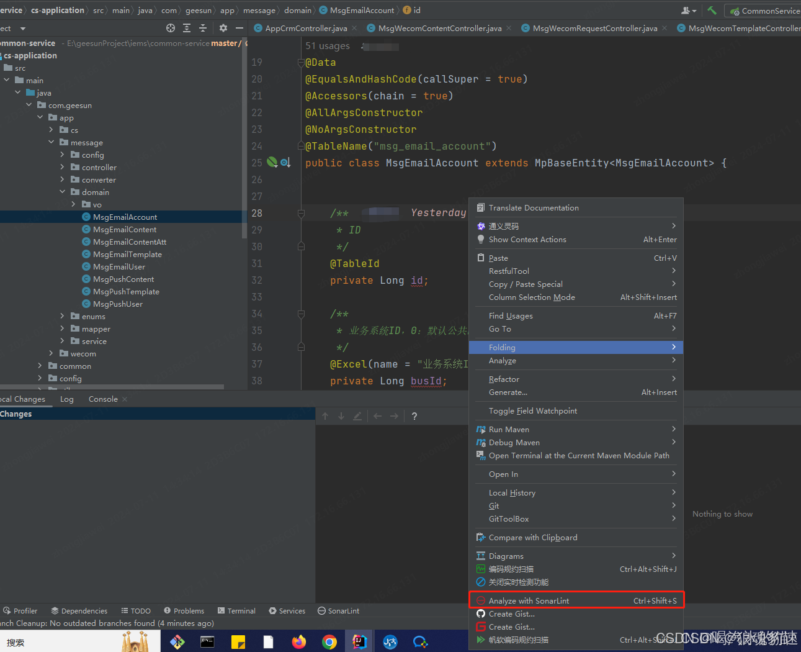The image size is (801, 652).
Task: Click the IntelliJ IDEA icon in the taskbar
Action: point(360,641)
